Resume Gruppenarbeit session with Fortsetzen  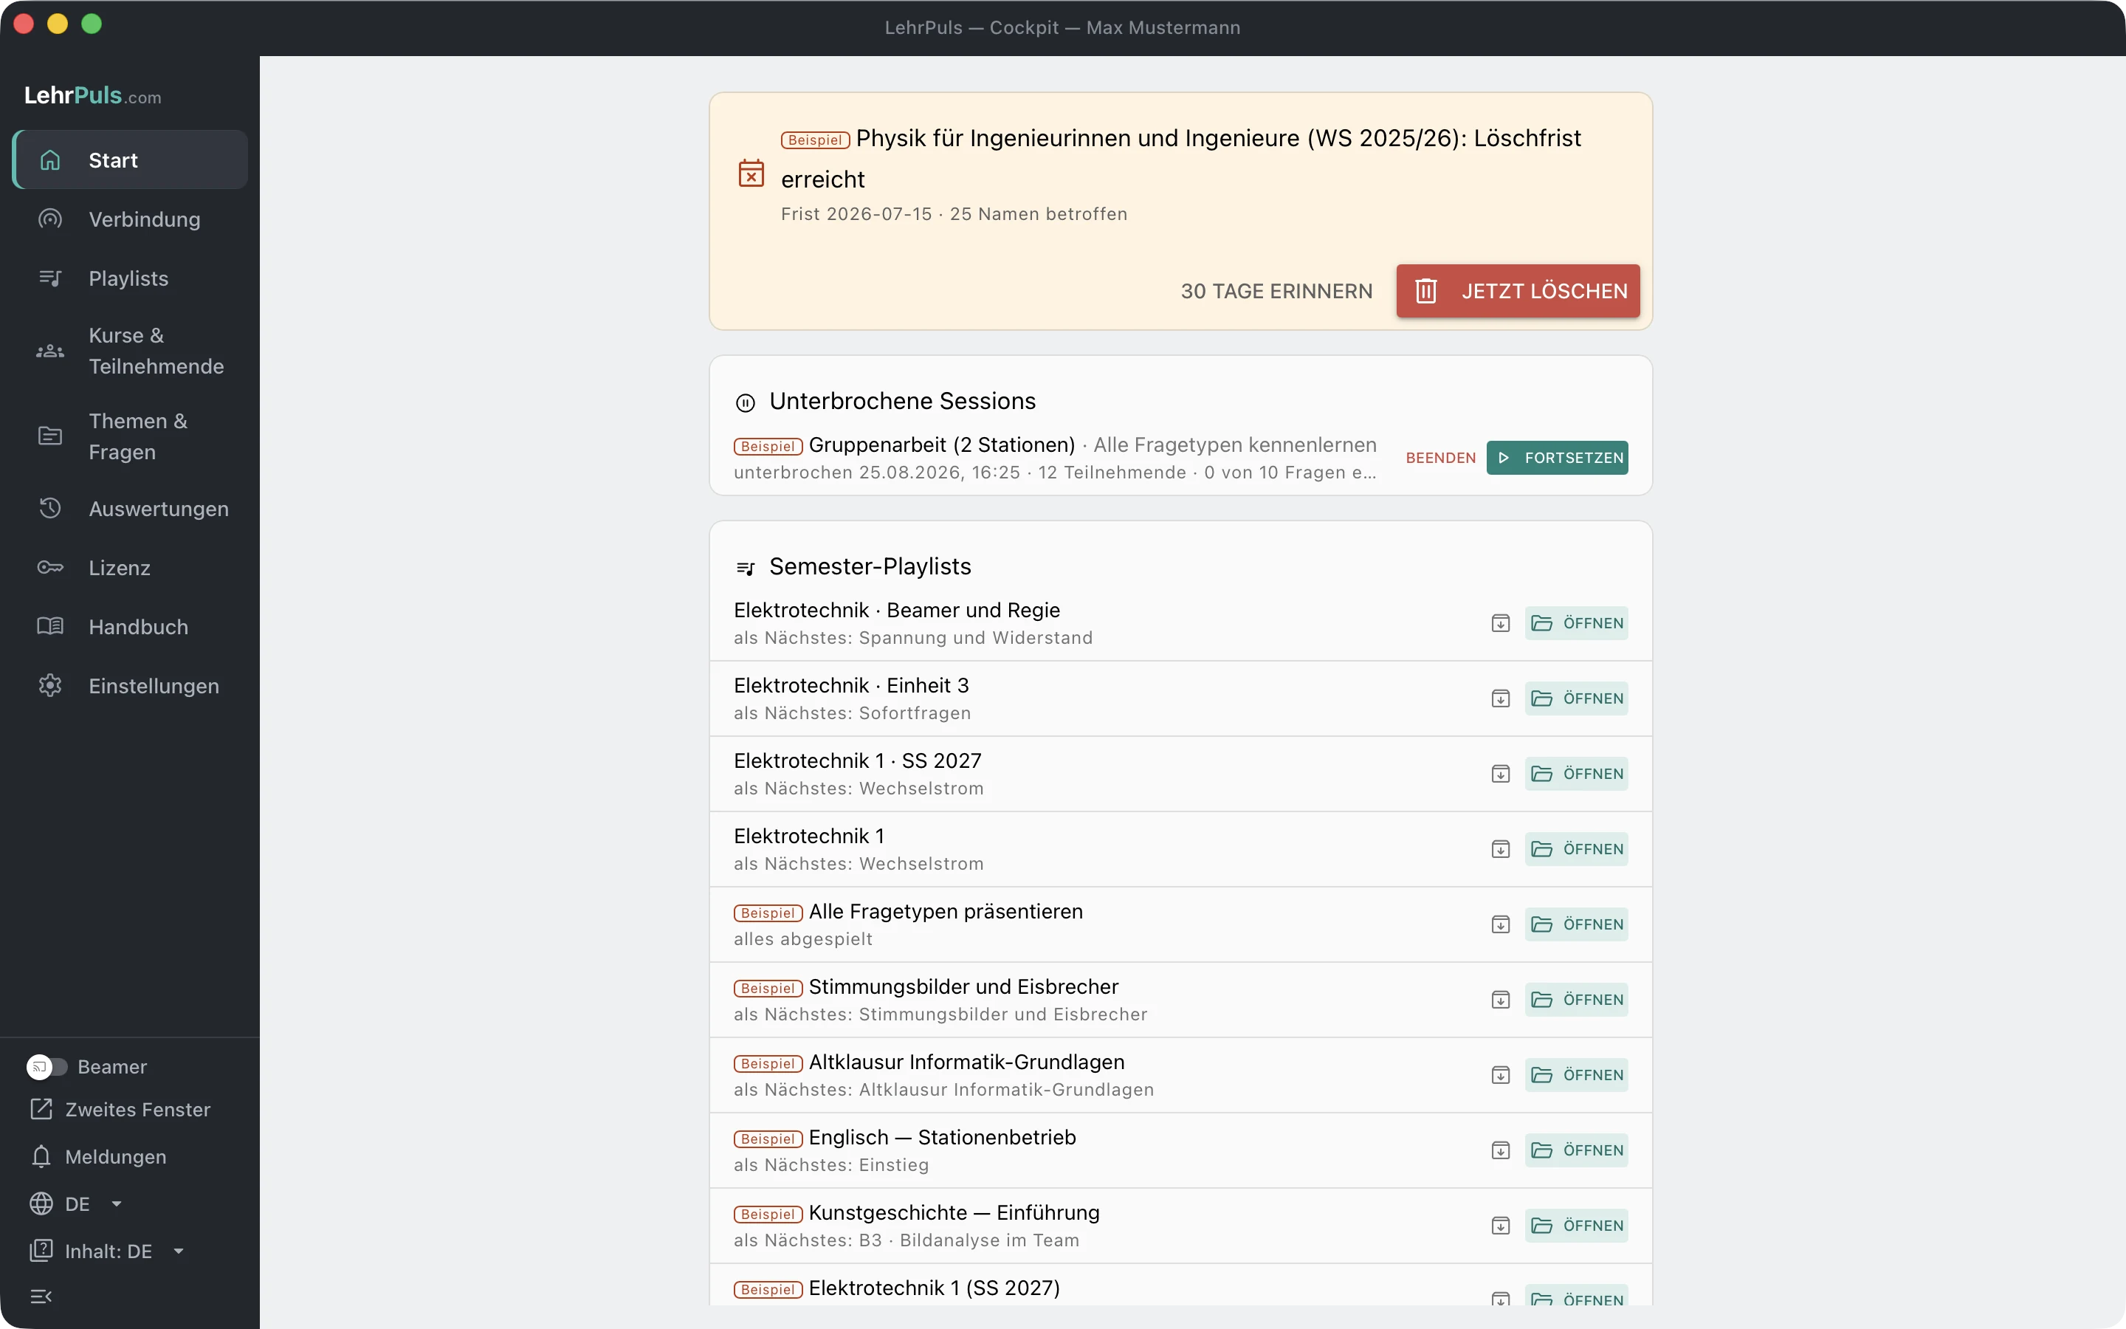click(x=1557, y=458)
